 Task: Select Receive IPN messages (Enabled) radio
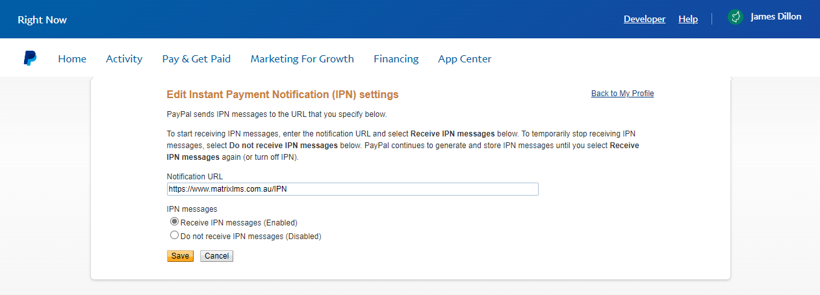click(x=174, y=222)
